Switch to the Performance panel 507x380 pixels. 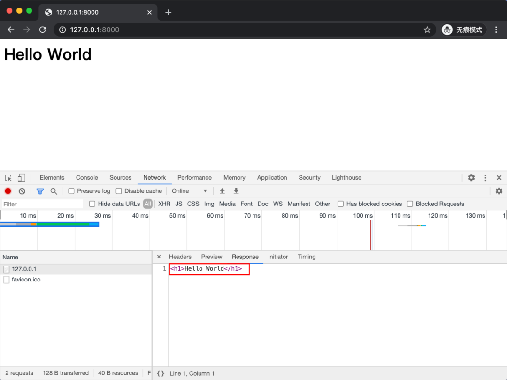point(194,178)
